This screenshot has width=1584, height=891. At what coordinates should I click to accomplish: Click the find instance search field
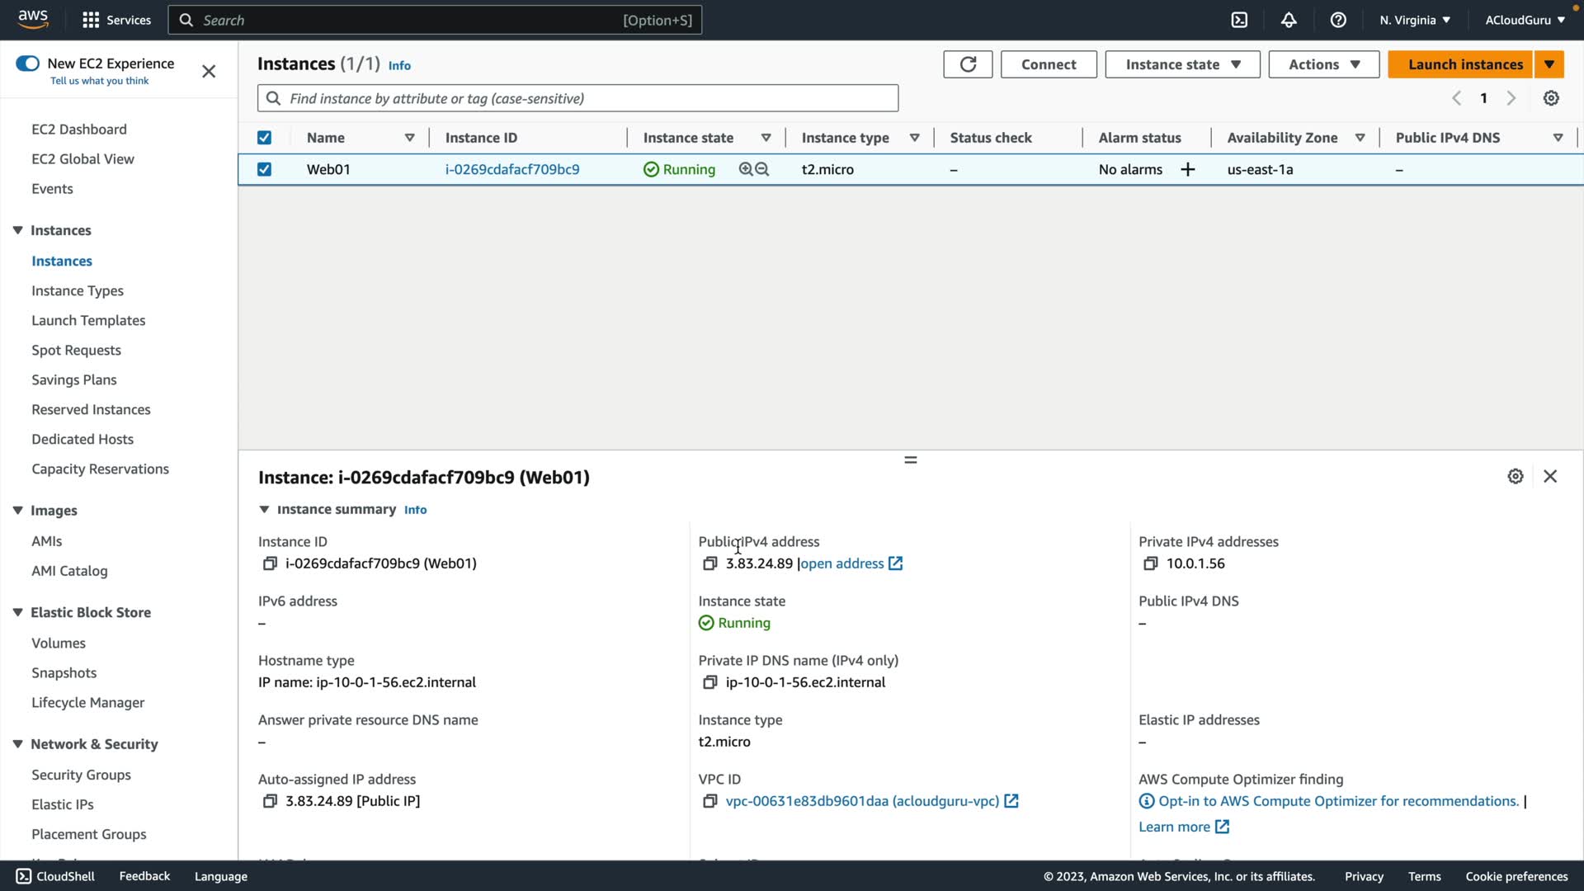tap(577, 98)
